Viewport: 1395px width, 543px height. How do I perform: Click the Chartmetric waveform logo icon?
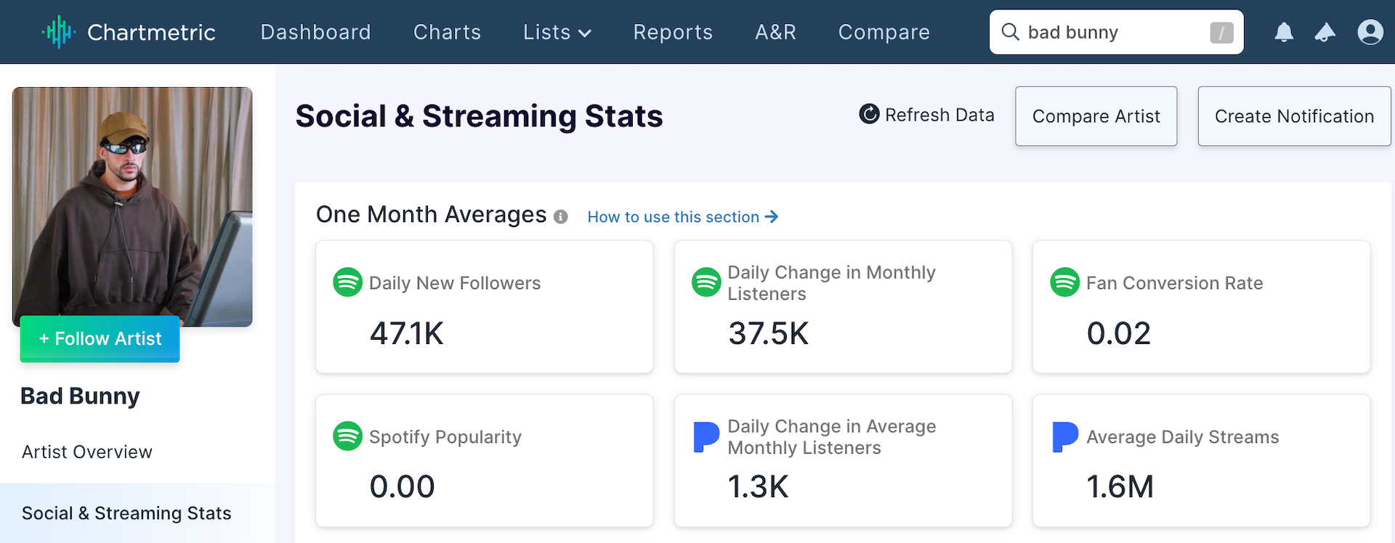(x=58, y=32)
